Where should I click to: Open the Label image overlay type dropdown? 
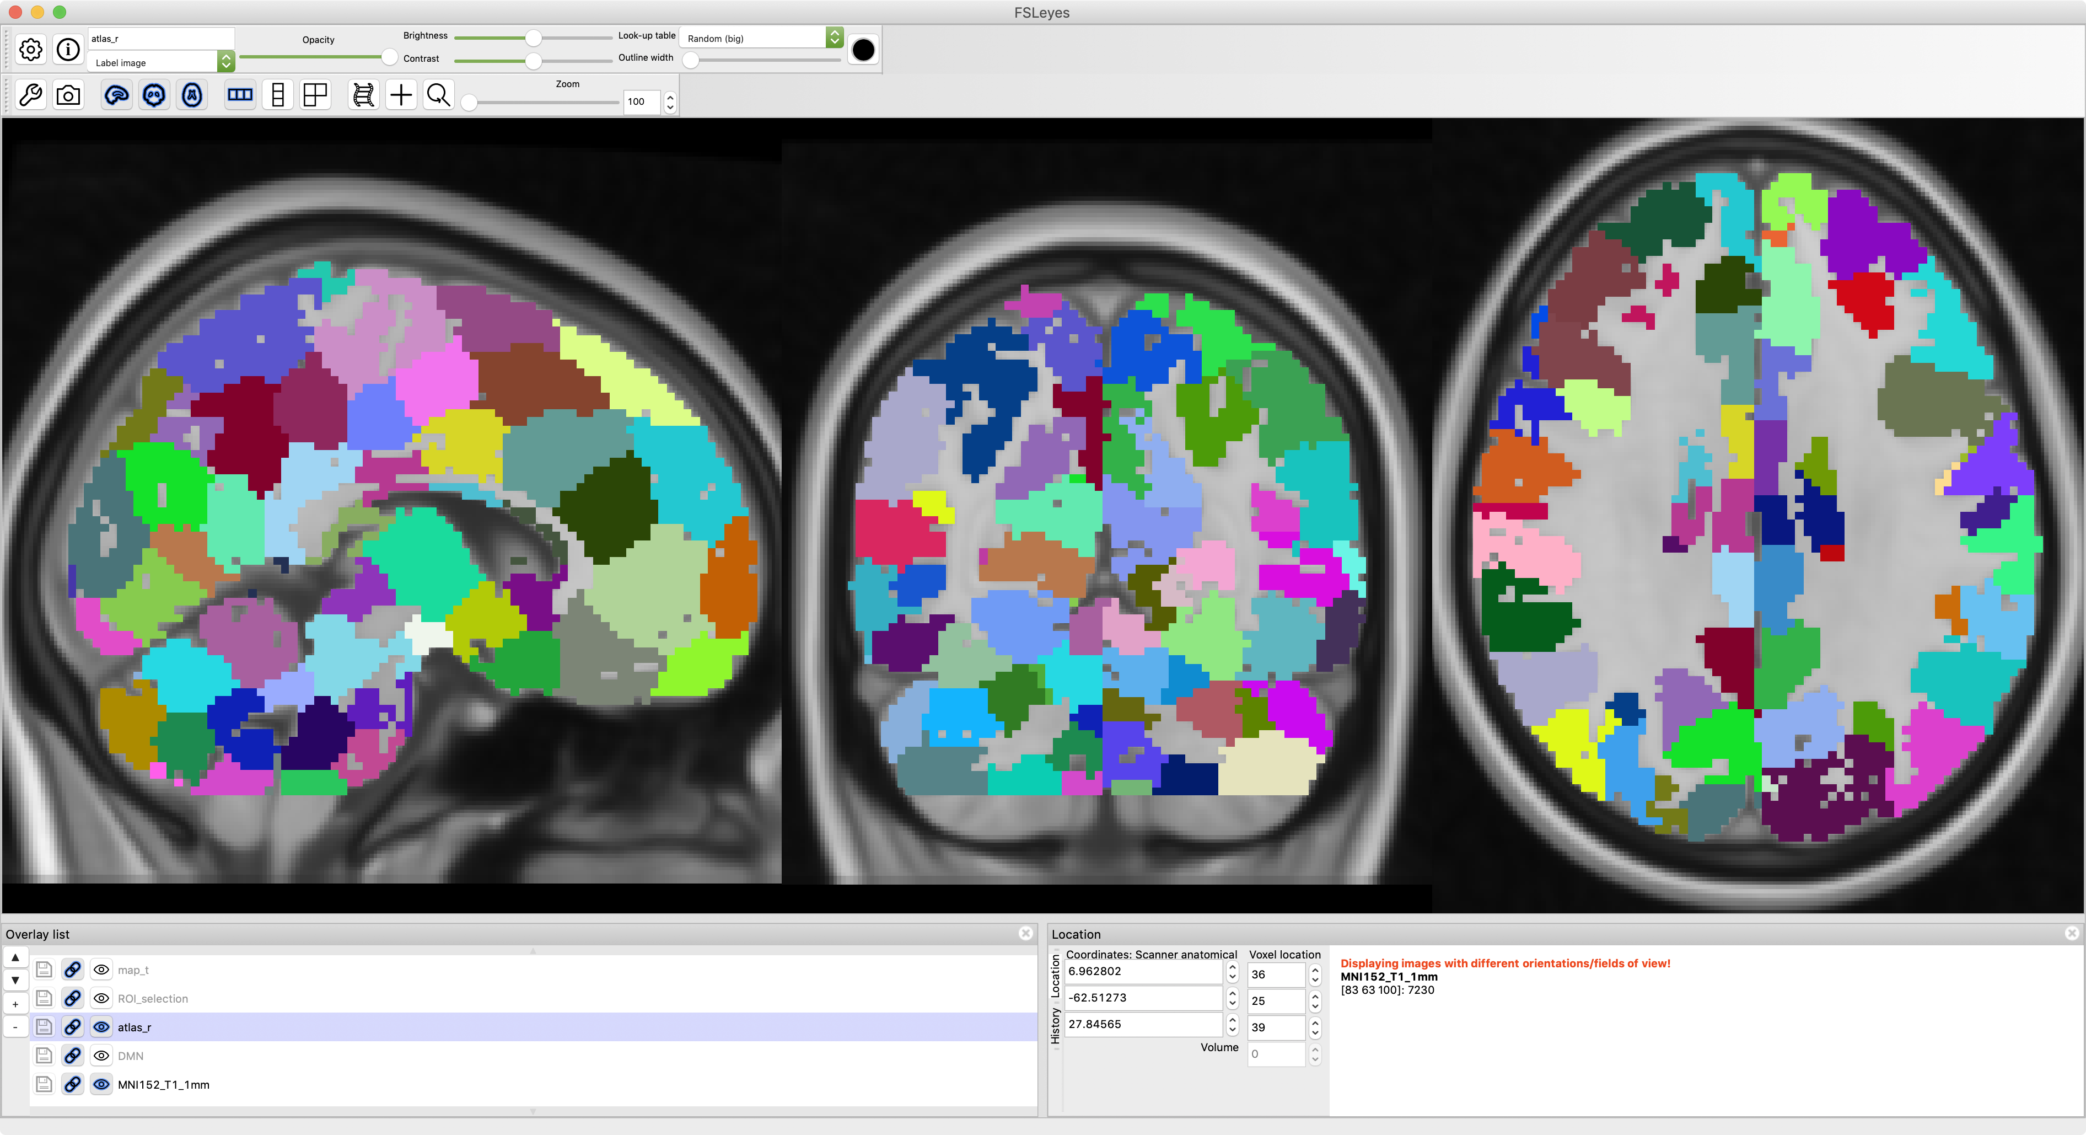[226, 62]
